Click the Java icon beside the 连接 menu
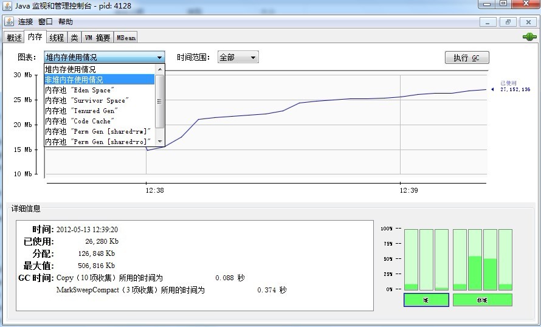 click(x=9, y=21)
